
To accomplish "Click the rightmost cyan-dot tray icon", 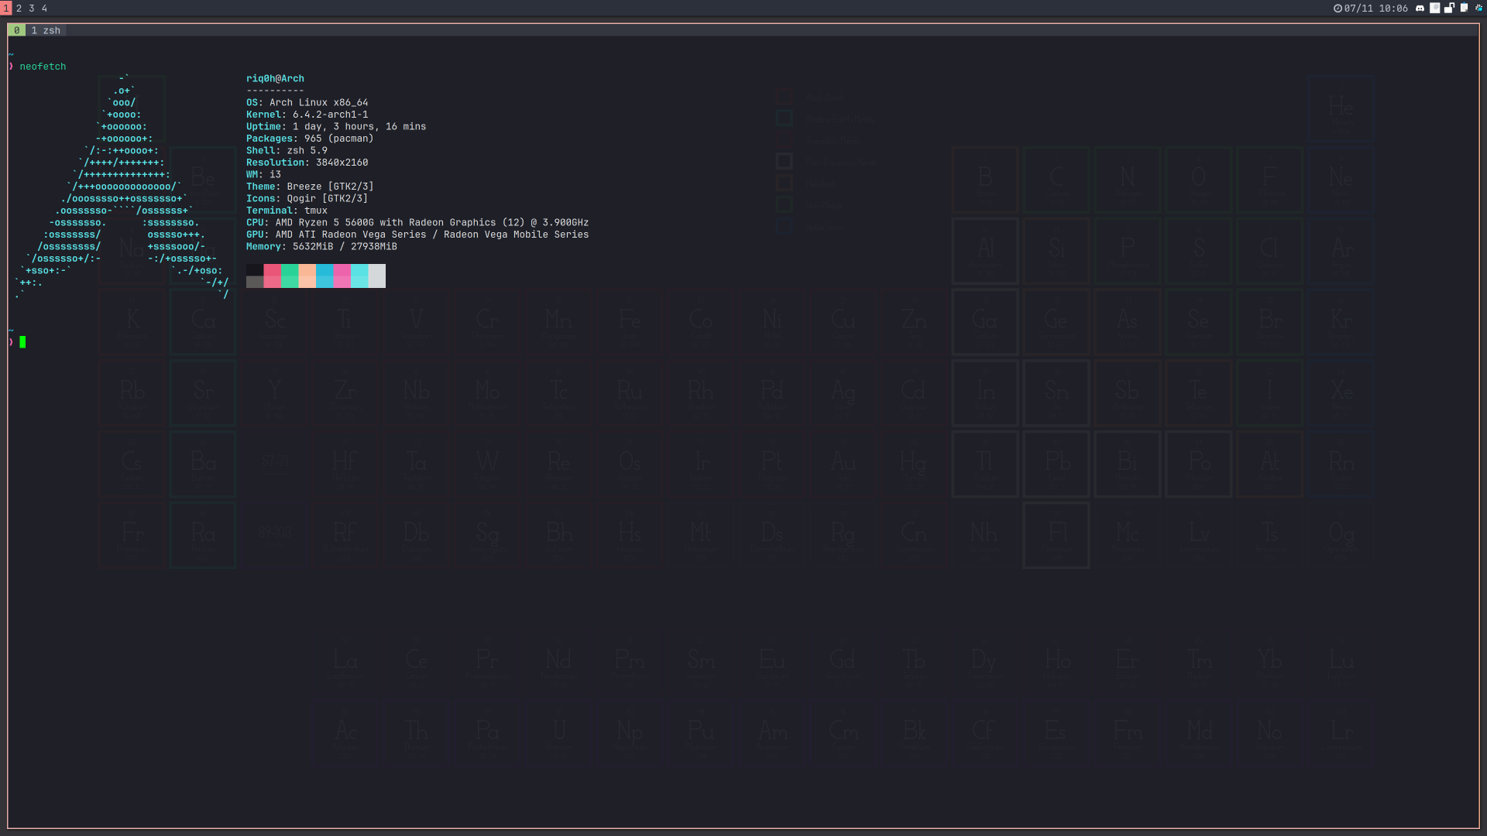I will pyautogui.click(x=1478, y=9).
